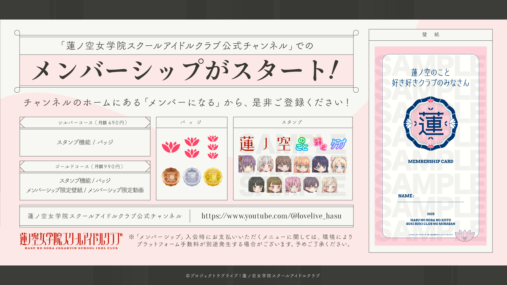The height and width of the screenshot is (285, 507).
Task: Click the gold 蓮 medal badge
Action: point(213,177)
